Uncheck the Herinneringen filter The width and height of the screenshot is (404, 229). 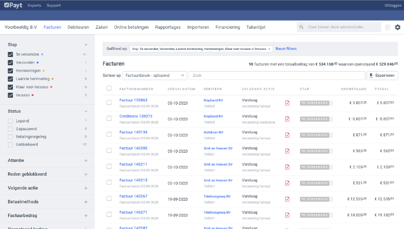(x=10, y=71)
